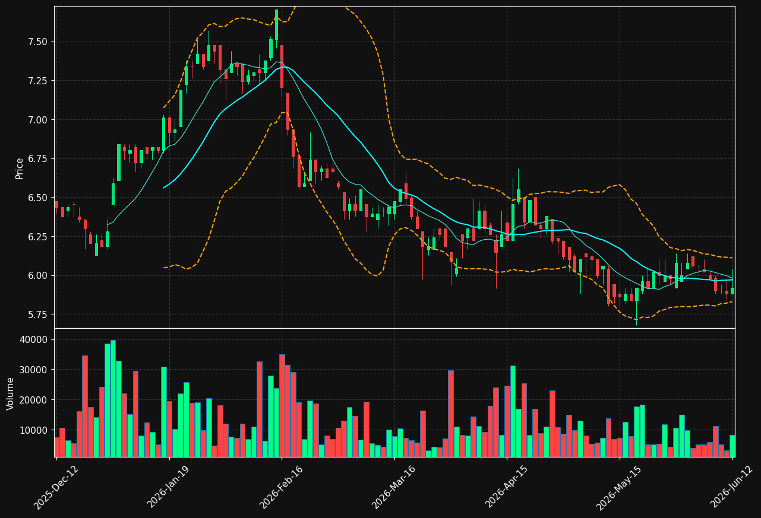The width and height of the screenshot is (761, 518).
Task: Click the 7.00 price axis value
Action: point(38,120)
